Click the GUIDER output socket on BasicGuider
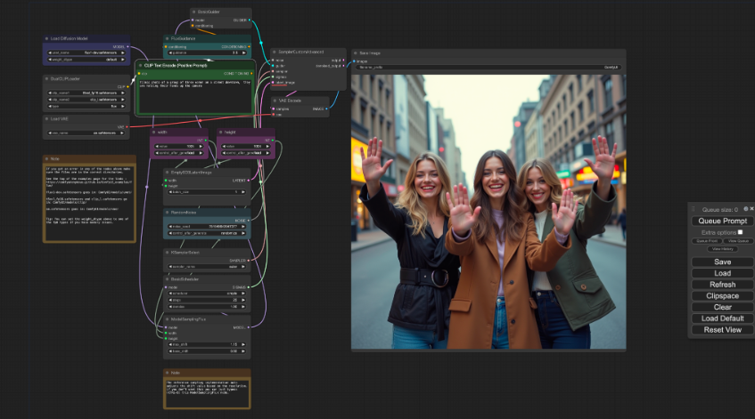Image resolution: width=755 pixels, height=419 pixels. [x=249, y=20]
